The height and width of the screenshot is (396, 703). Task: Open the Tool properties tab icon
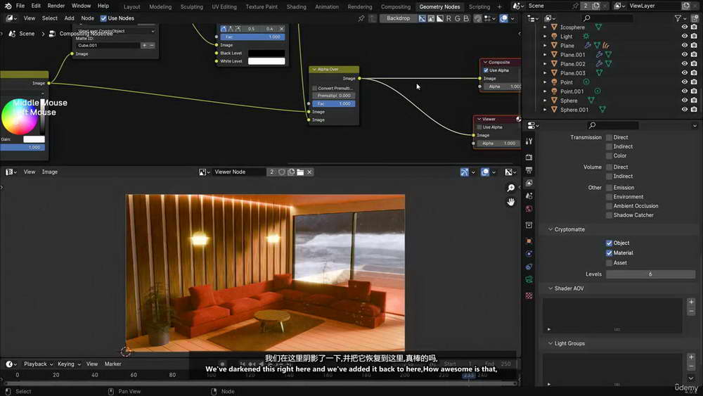tap(529, 141)
